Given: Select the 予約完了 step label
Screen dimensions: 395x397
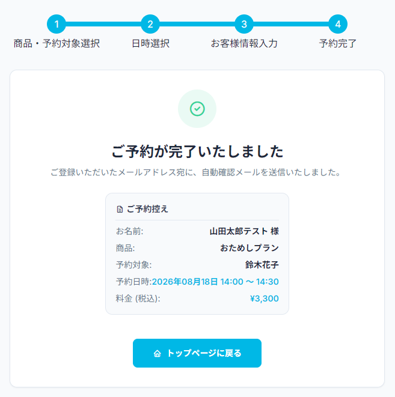Looking at the screenshot, I should pyautogui.click(x=338, y=44).
